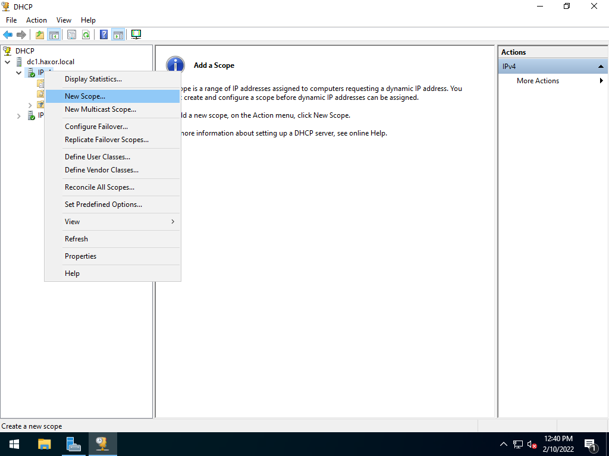Click the funnel Filters folder icon
This screenshot has height=456, width=609.
[x=40, y=105]
